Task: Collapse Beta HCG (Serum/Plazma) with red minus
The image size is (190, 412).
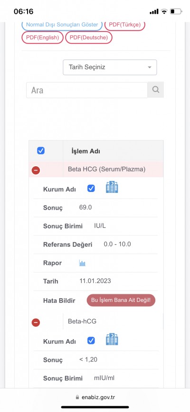Action: click(36, 170)
